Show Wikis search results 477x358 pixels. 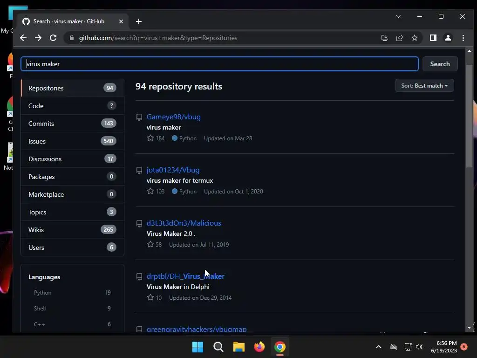(x=72, y=229)
